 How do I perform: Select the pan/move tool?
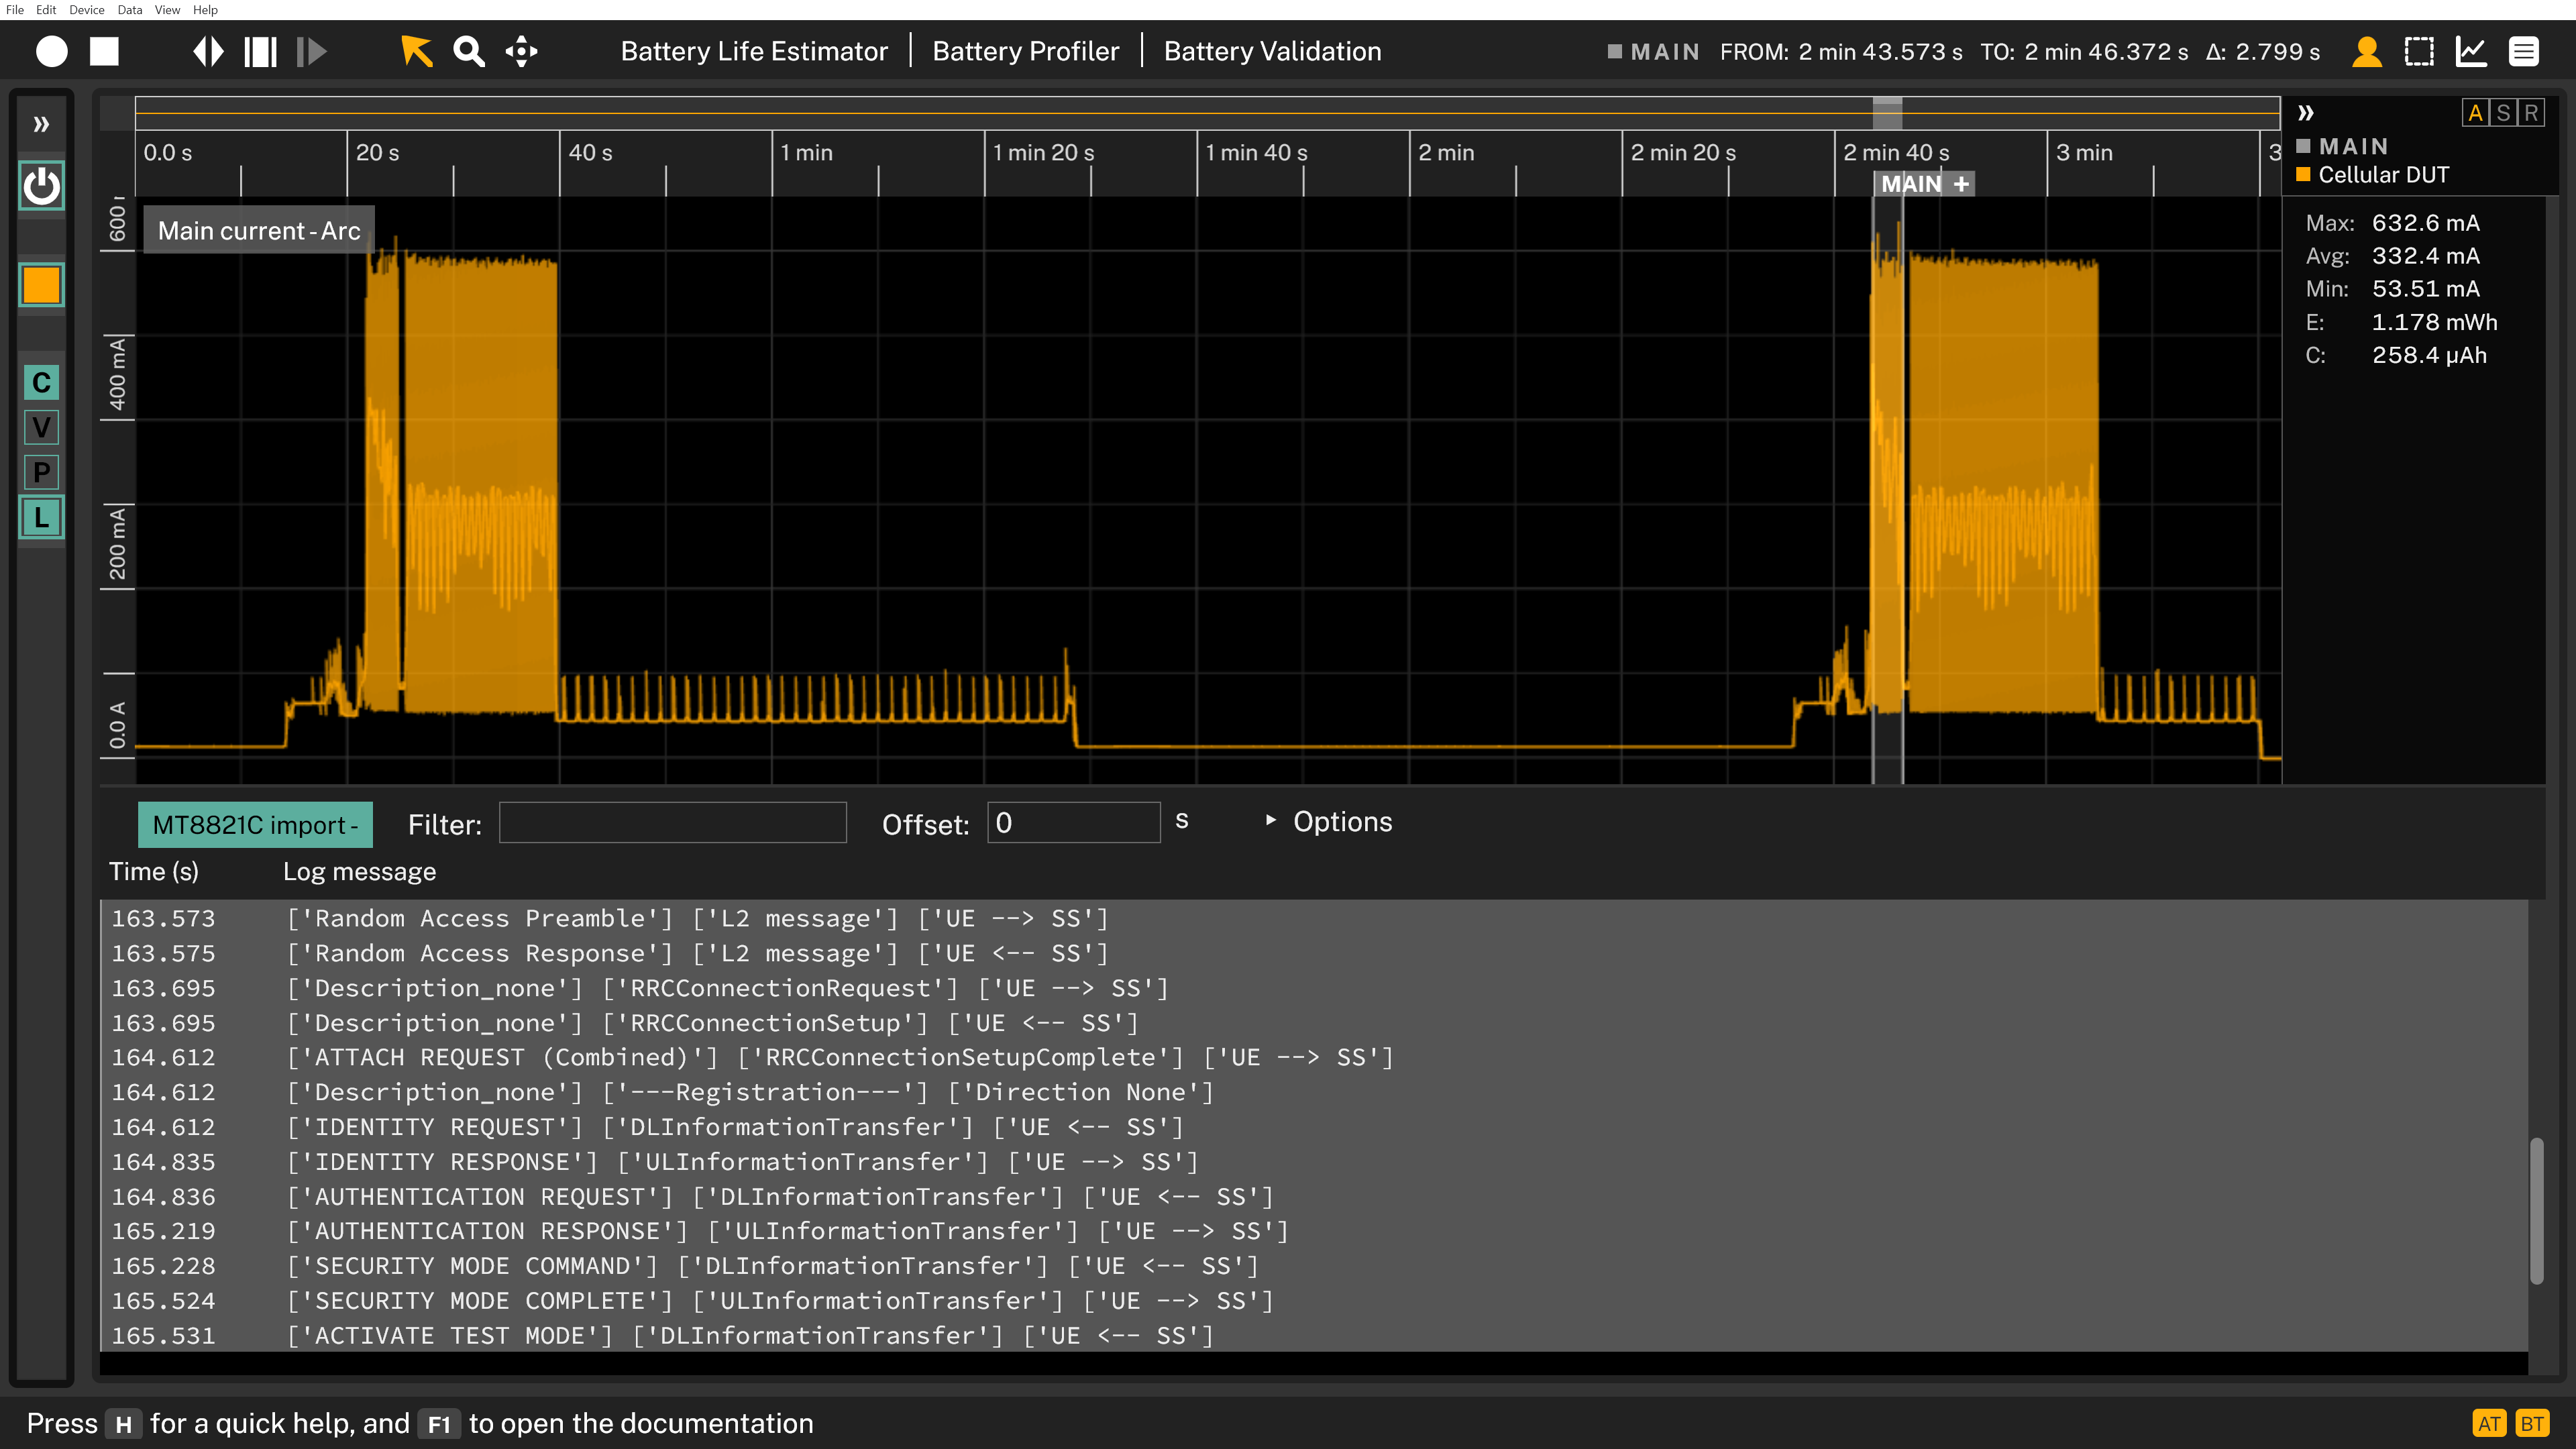pyautogui.click(x=521, y=51)
